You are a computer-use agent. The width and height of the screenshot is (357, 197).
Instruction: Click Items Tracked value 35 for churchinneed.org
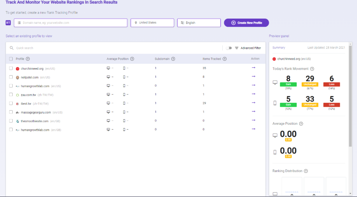[x=204, y=68]
